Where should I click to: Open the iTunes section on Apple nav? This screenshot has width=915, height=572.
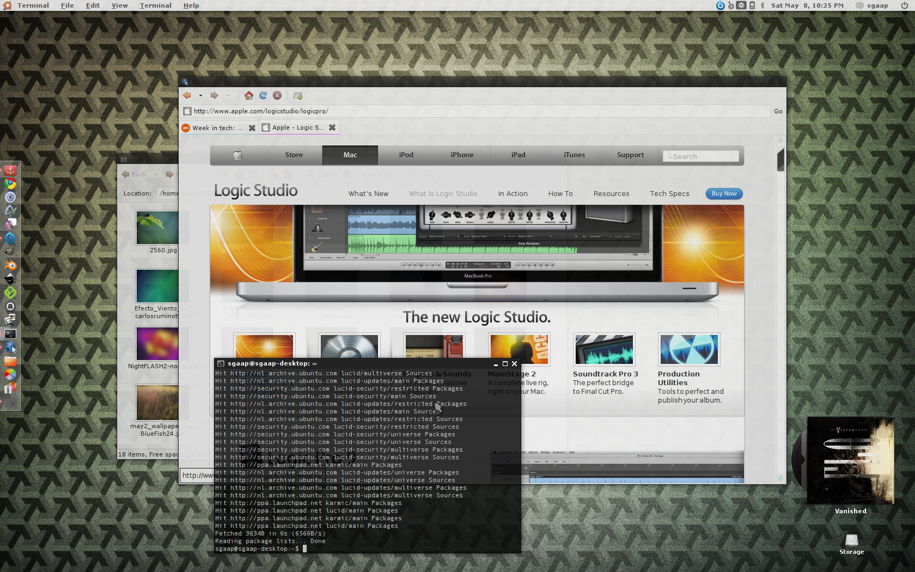coord(575,155)
